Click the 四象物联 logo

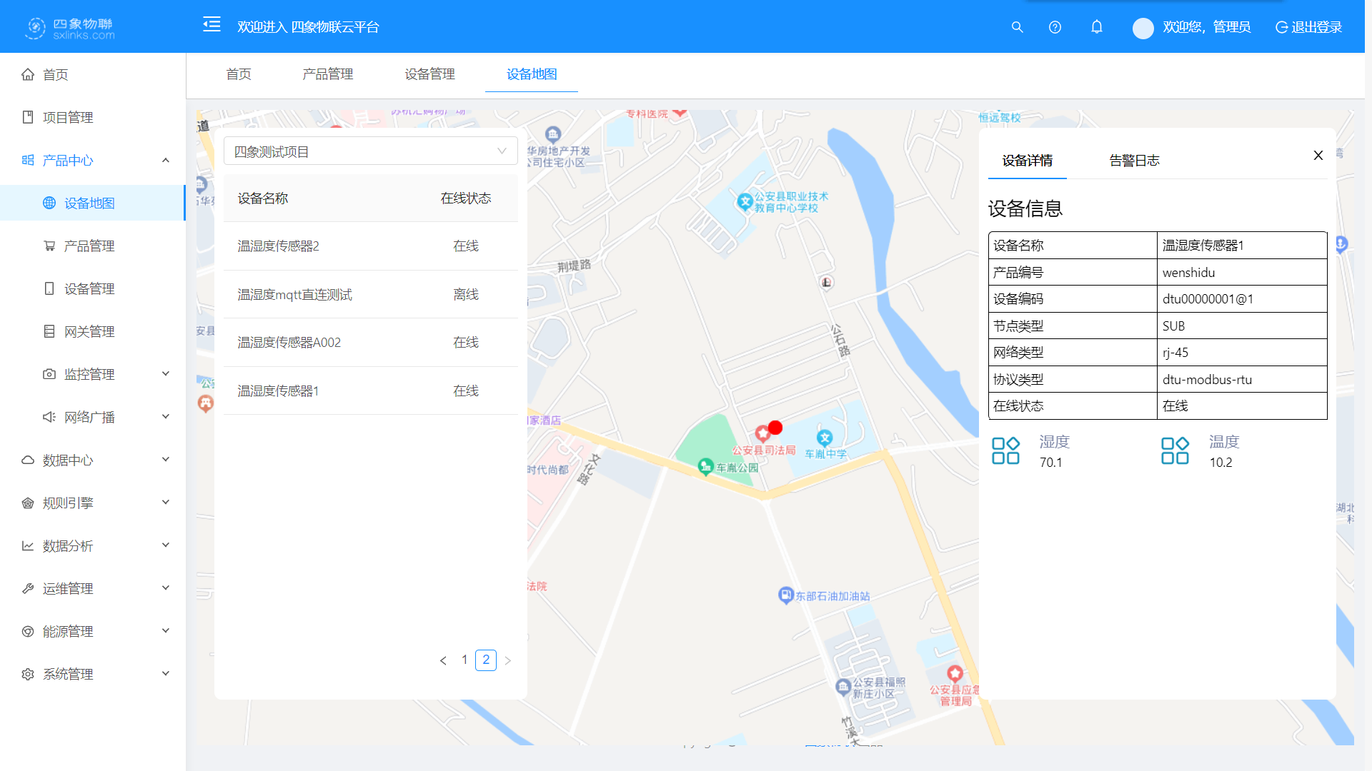68,26
